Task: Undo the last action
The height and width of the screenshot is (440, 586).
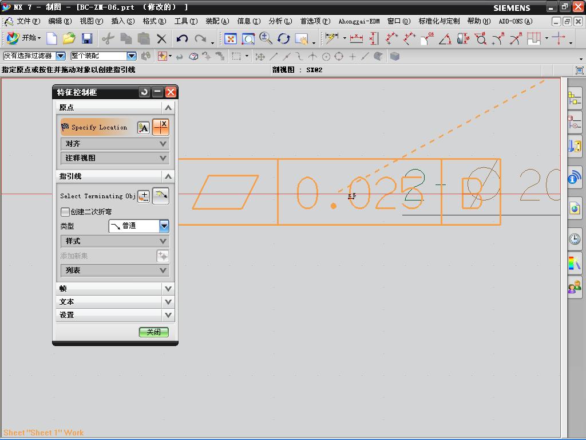Action: point(182,38)
